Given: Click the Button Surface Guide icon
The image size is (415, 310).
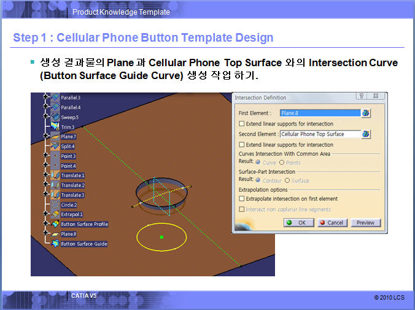Looking at the screenshot, I should pyautogui.click(x=55, y=244).
